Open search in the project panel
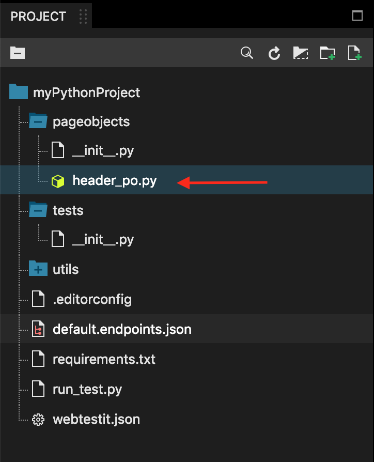The height and width of the screenshot is (462, 374). 247,53
